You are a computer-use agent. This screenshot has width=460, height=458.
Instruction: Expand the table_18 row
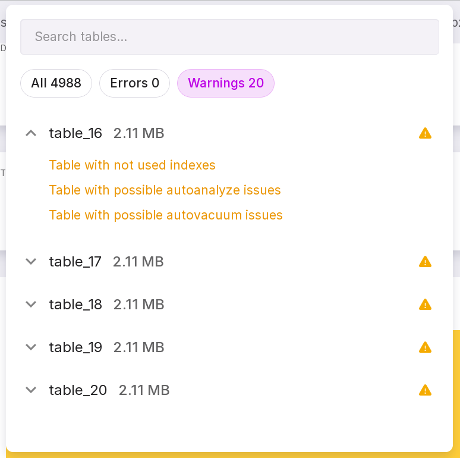click(31, 305)
